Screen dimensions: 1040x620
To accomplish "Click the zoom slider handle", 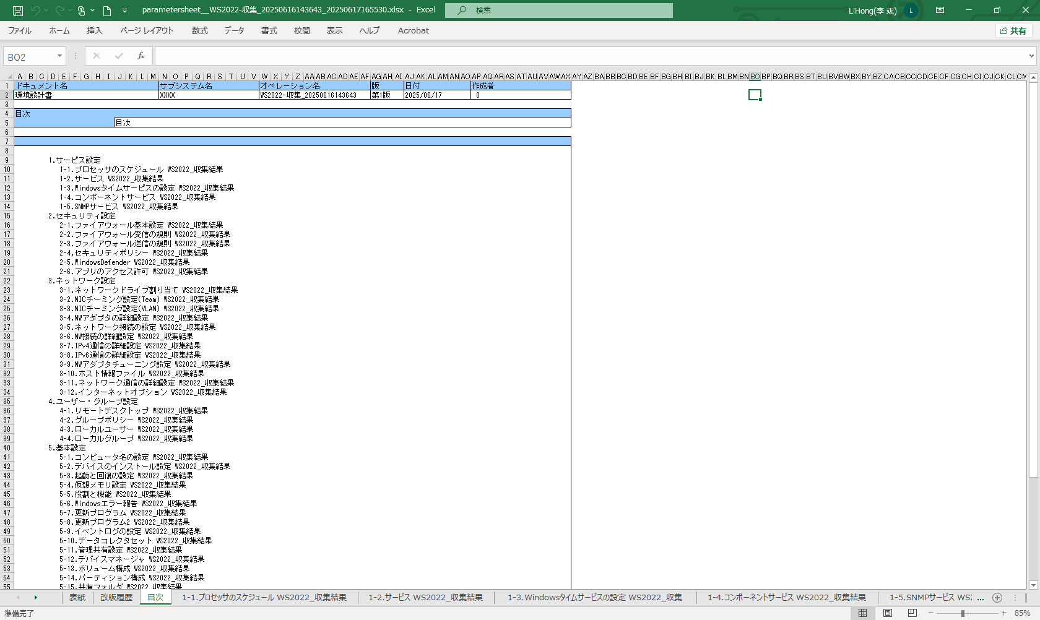I will tap(963, 613).
